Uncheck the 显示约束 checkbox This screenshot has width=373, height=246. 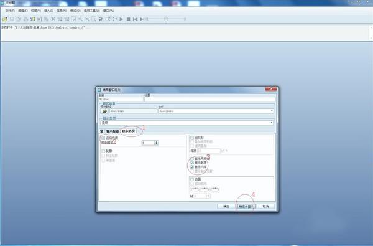click(x=192, y=167)
